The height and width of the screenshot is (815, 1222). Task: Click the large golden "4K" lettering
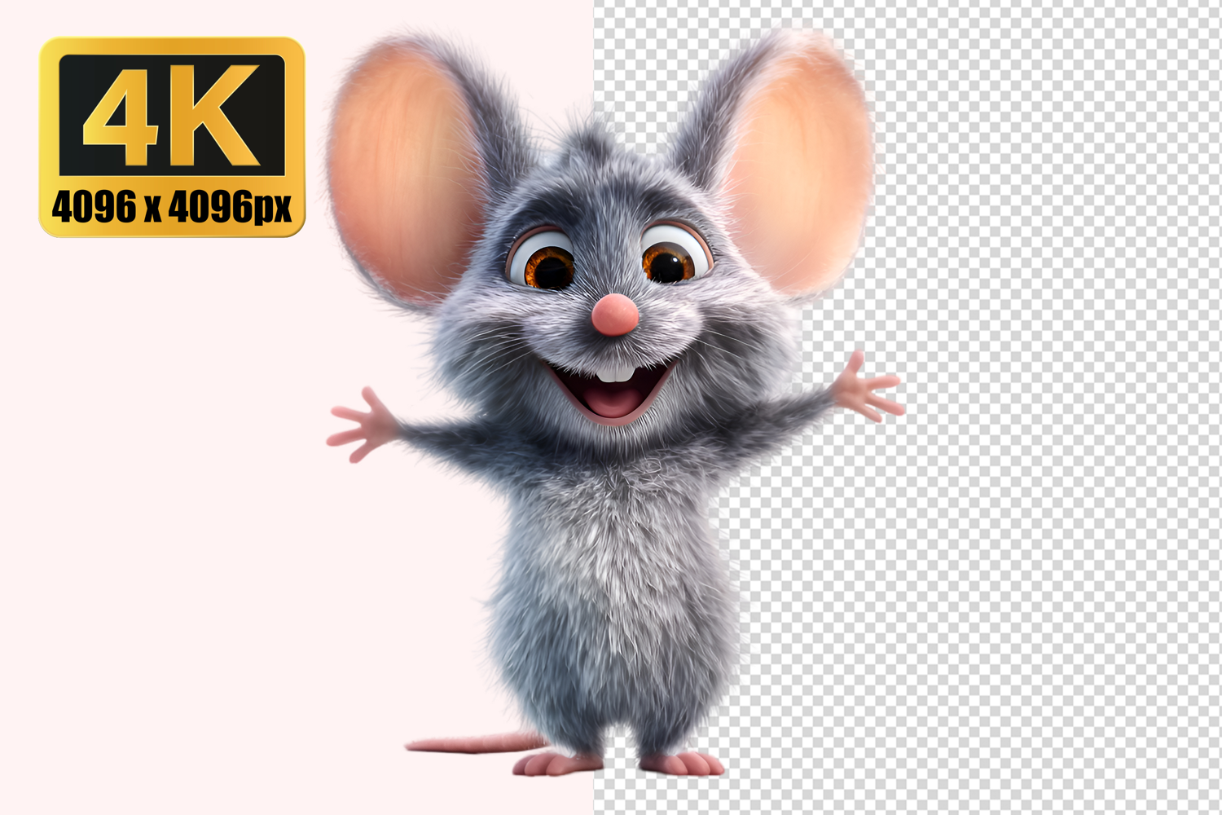[172, 114]
